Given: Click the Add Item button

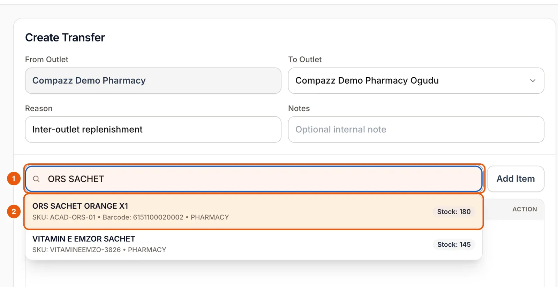Looking at the screenshot, I should pyautogui.click(x=515, y=179).
